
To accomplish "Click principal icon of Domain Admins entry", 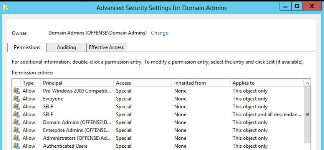I will tap(16, 123).
